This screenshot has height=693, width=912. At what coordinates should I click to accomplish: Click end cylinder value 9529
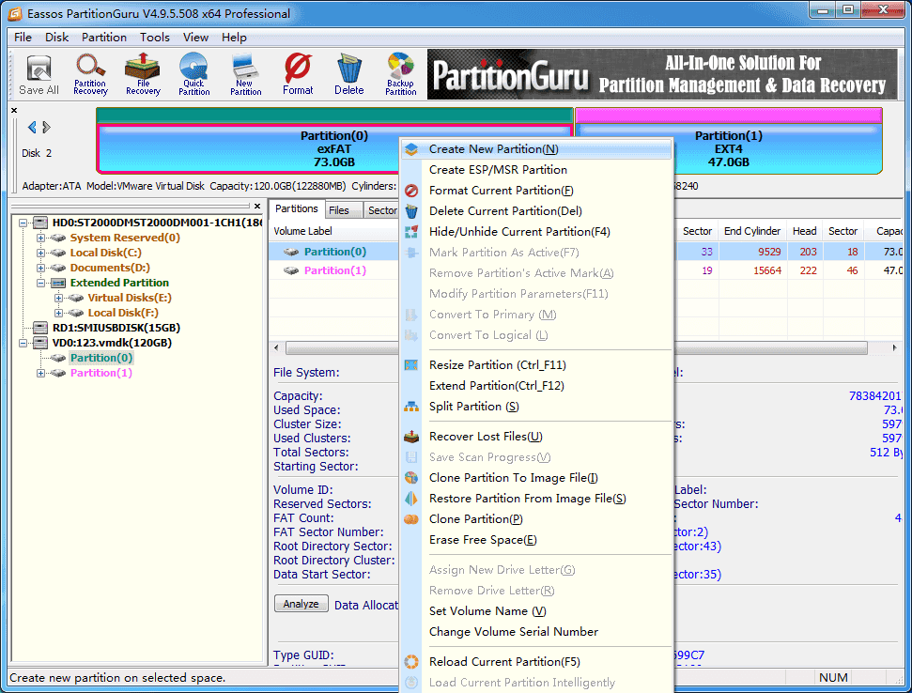(769, 252)
